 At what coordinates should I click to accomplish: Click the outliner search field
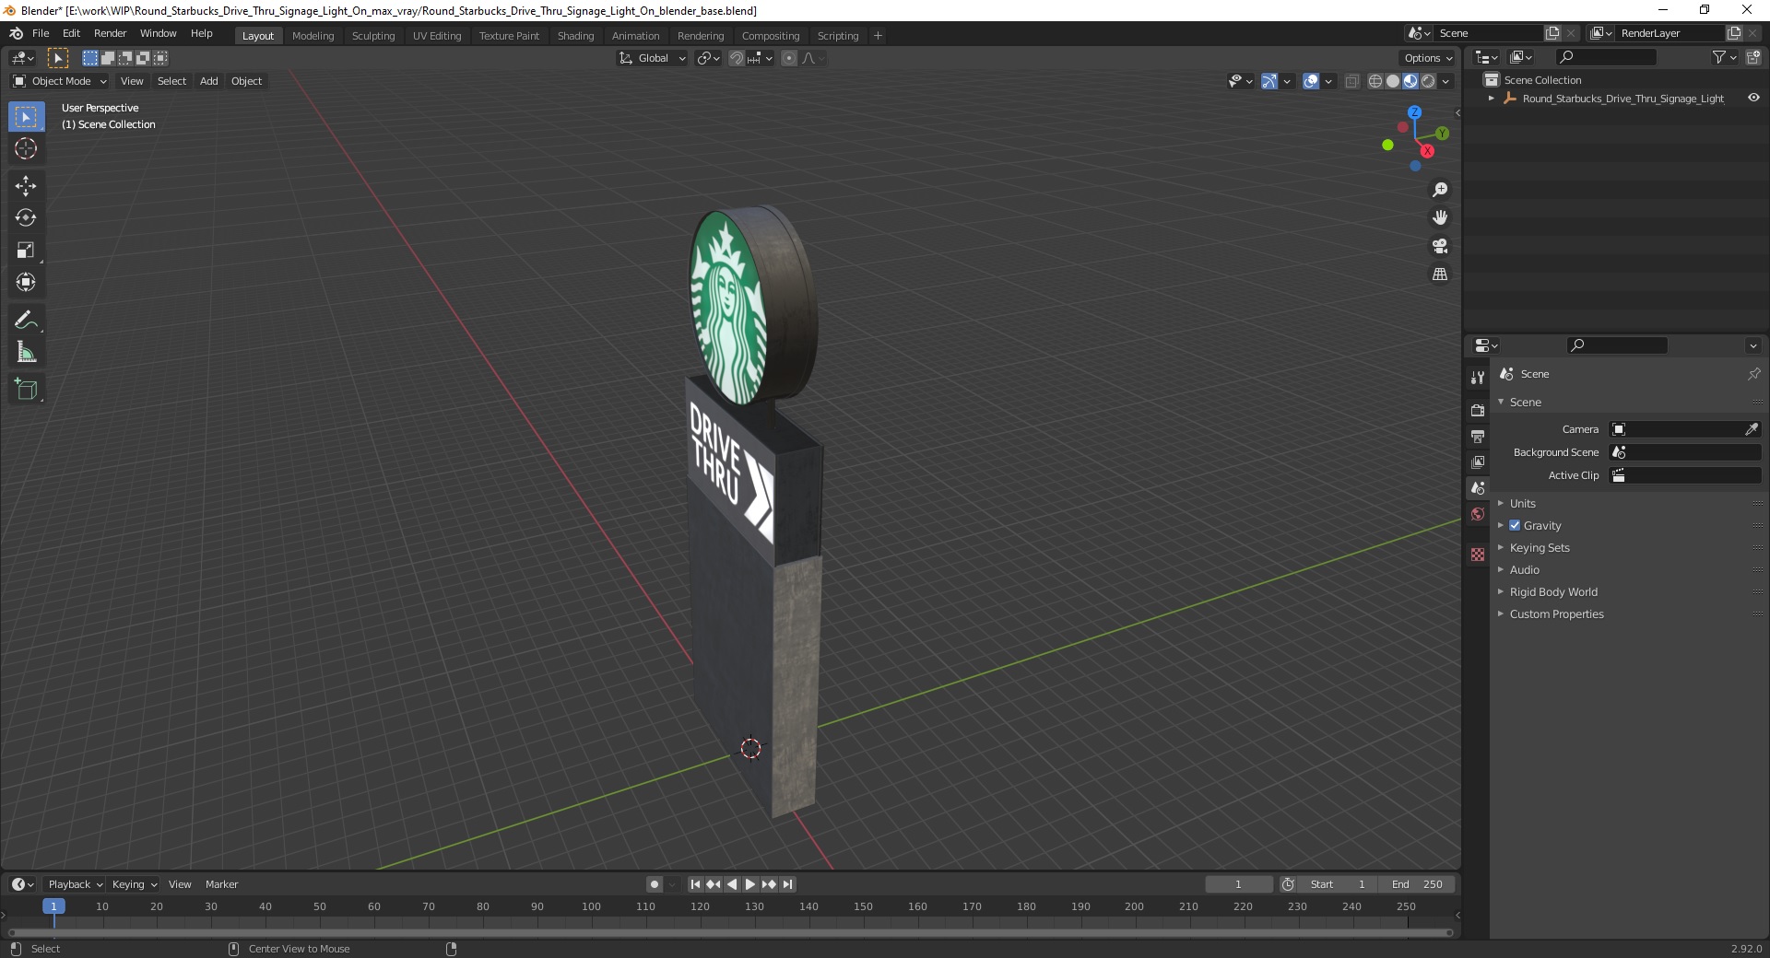tap(1604, 57)
